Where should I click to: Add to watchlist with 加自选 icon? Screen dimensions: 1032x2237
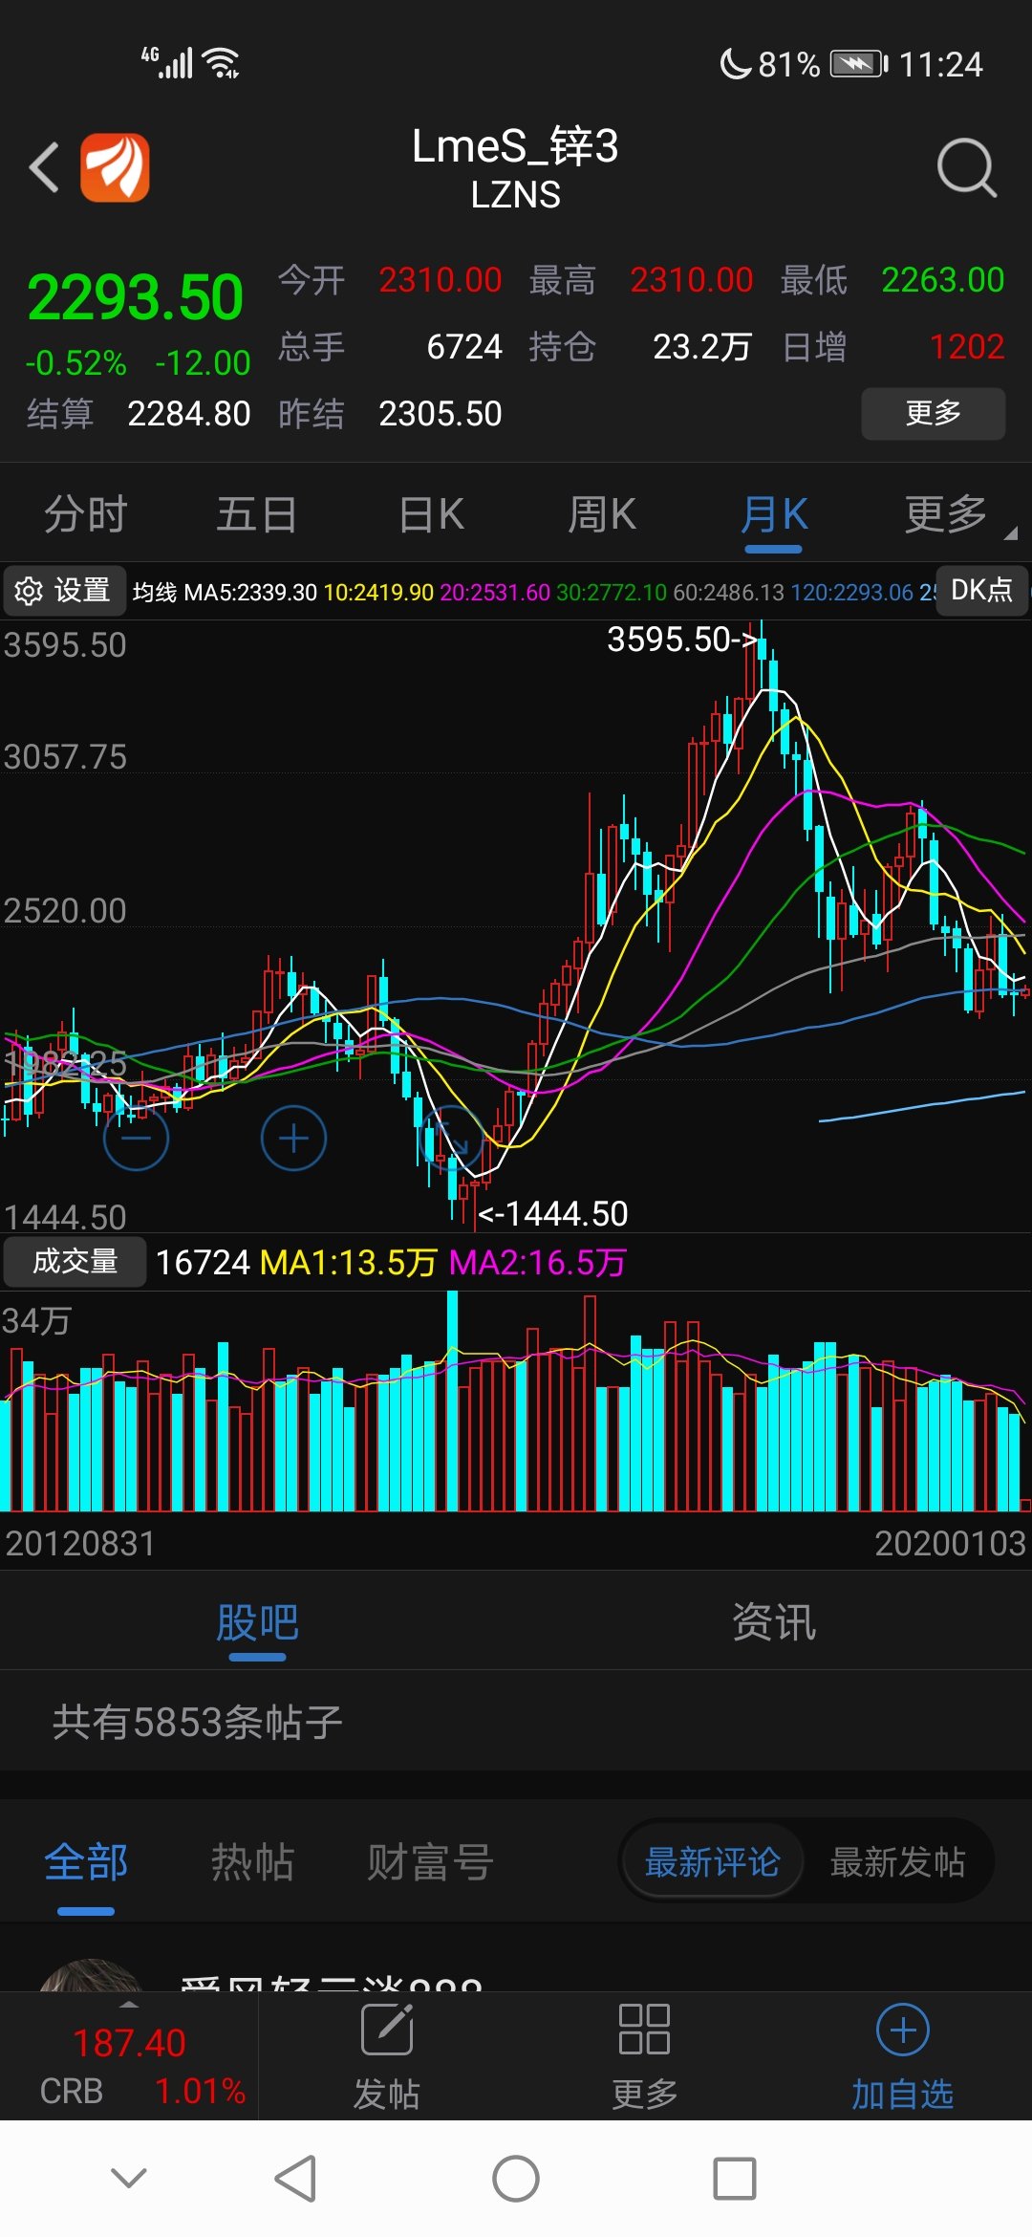pos(903,2030)
